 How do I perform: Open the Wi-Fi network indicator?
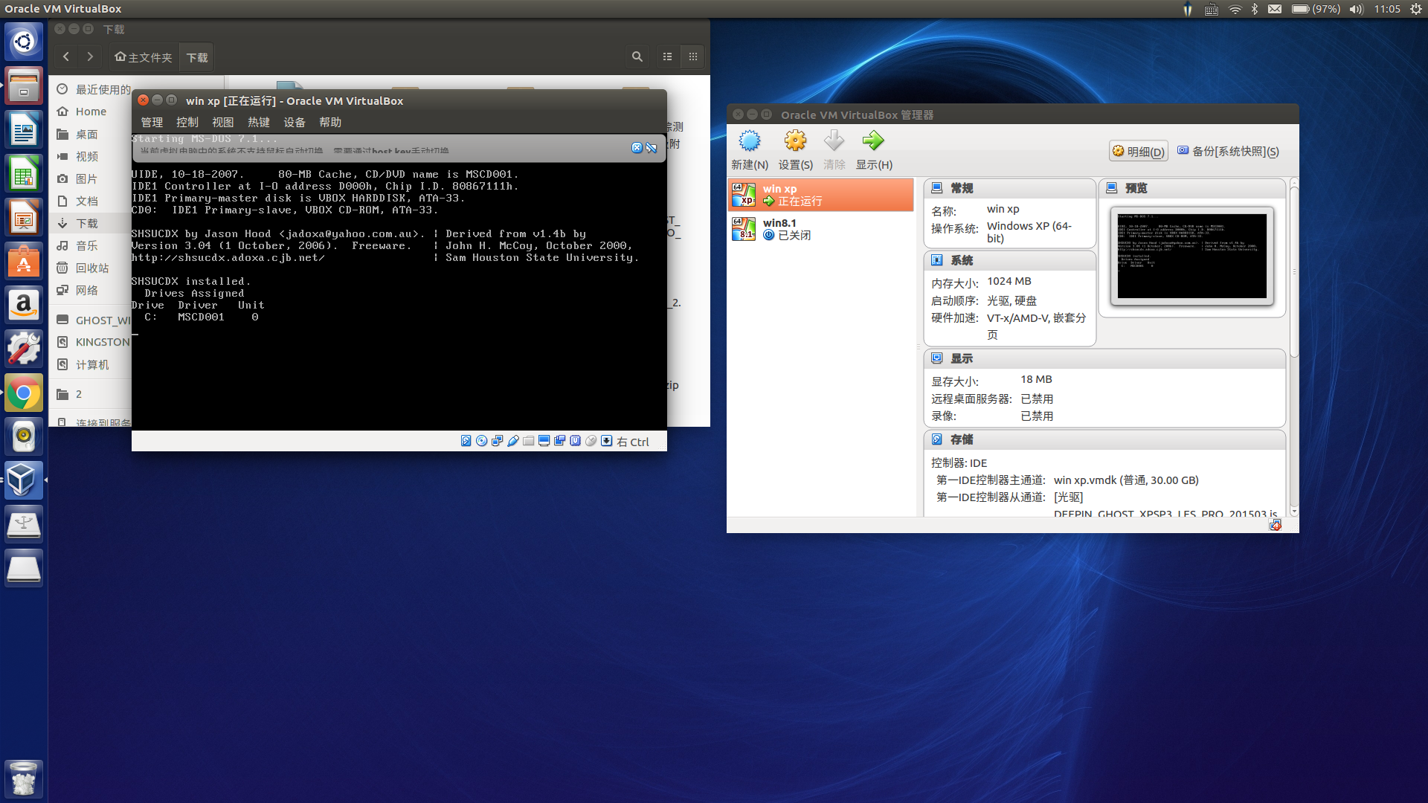point(1235,9)
